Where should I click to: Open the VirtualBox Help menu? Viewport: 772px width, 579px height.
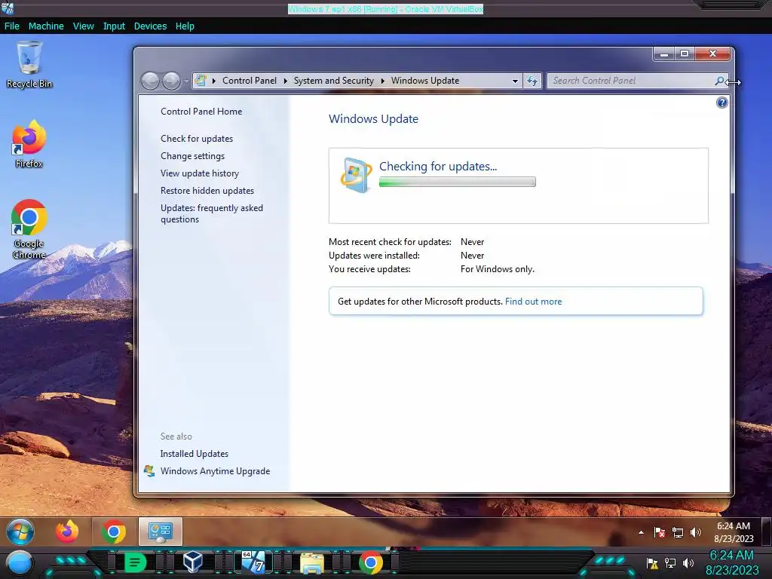coord(185,26)
